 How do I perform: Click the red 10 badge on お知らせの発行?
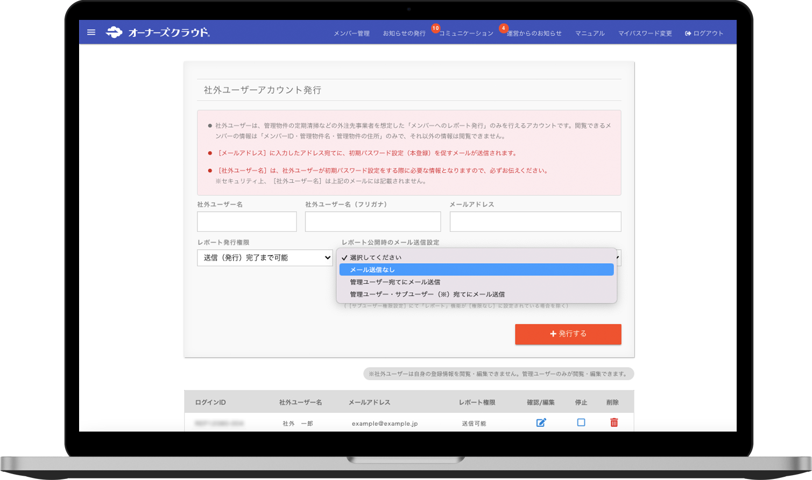pyautogui.click(x=436, y=27)
